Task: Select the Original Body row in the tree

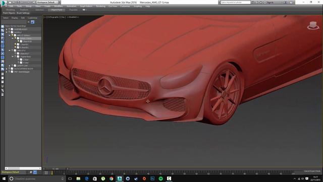Action: (25, 57)
